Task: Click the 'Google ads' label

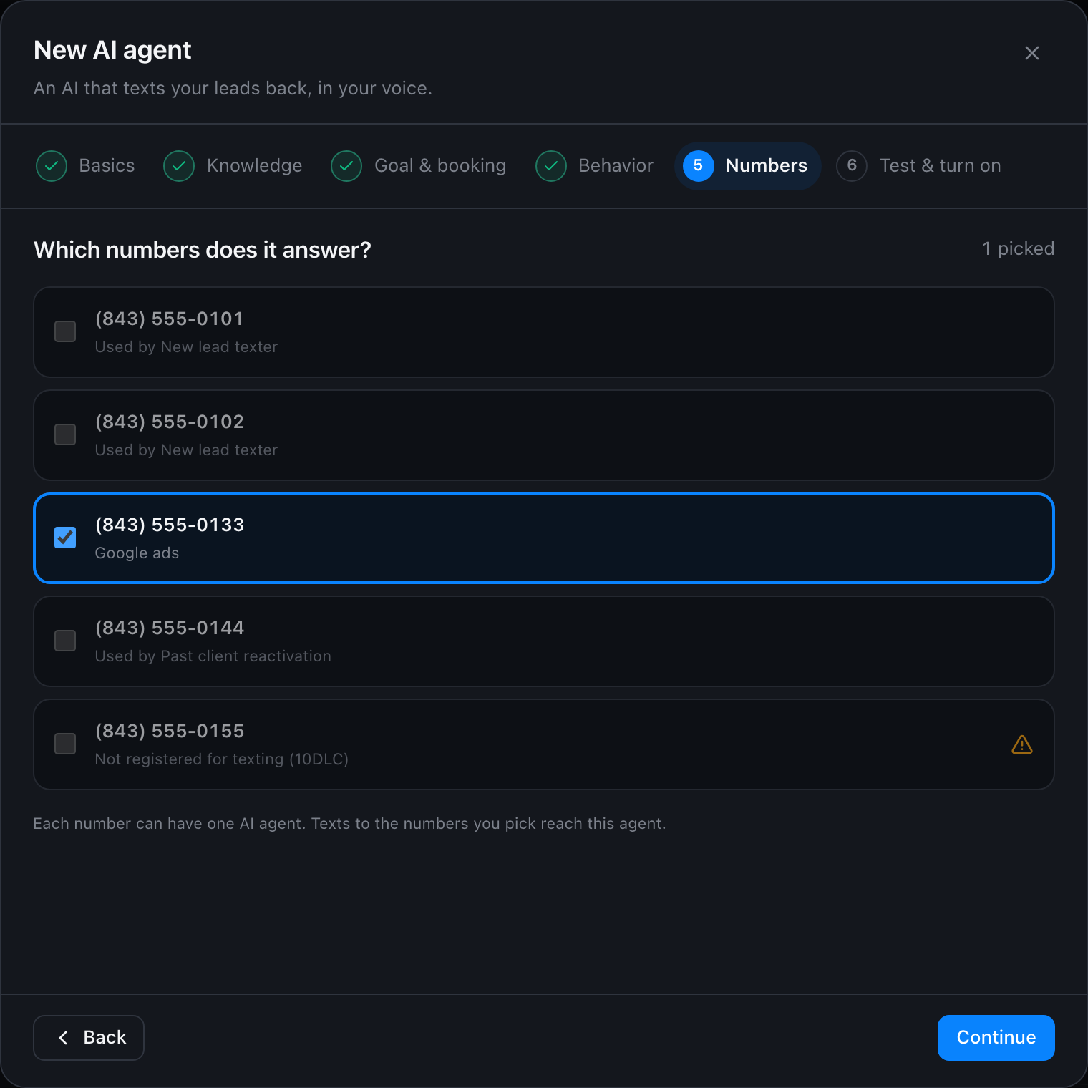Action: [x=137, y=553]
